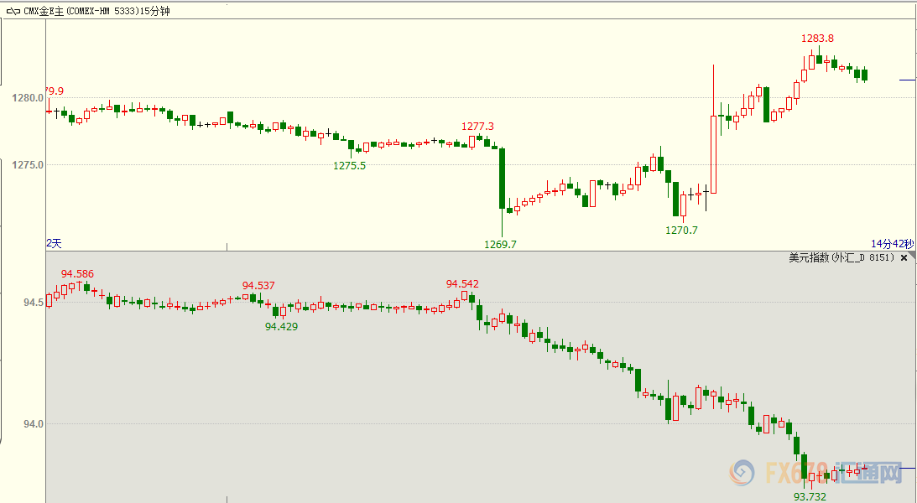Click the 1277.3 price marker
Screen dimensions: 917x503
477,127
